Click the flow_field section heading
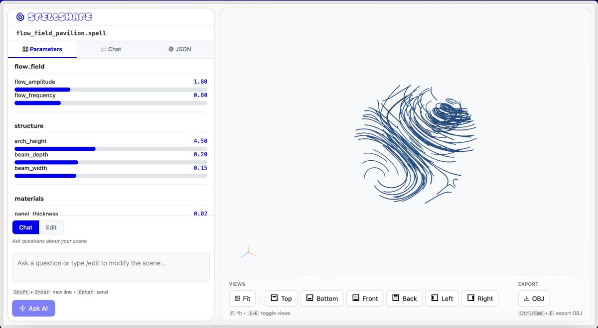The image size is (598, 328). tap(30, 66)
